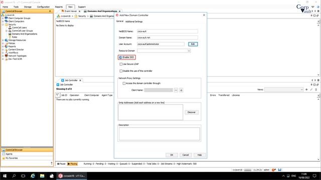The image size is (321, 180).
Task: Open the Home ribbon tab
Action: point(5,7)
